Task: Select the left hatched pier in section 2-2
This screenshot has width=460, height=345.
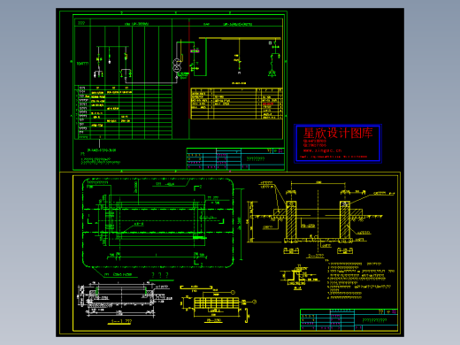Action: coord(291,219)
